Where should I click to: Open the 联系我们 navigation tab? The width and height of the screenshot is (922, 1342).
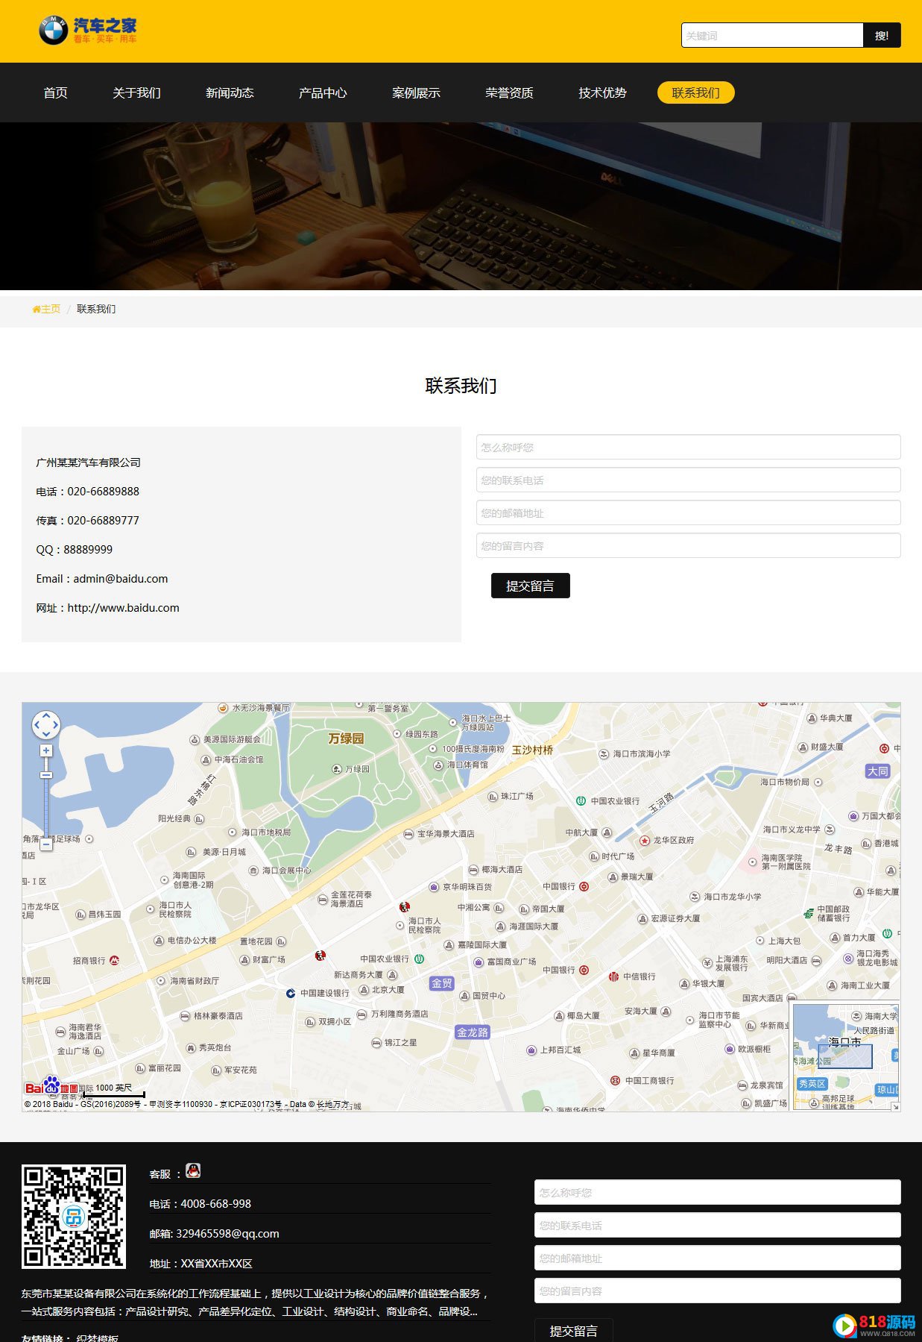[x=695, y=93]
